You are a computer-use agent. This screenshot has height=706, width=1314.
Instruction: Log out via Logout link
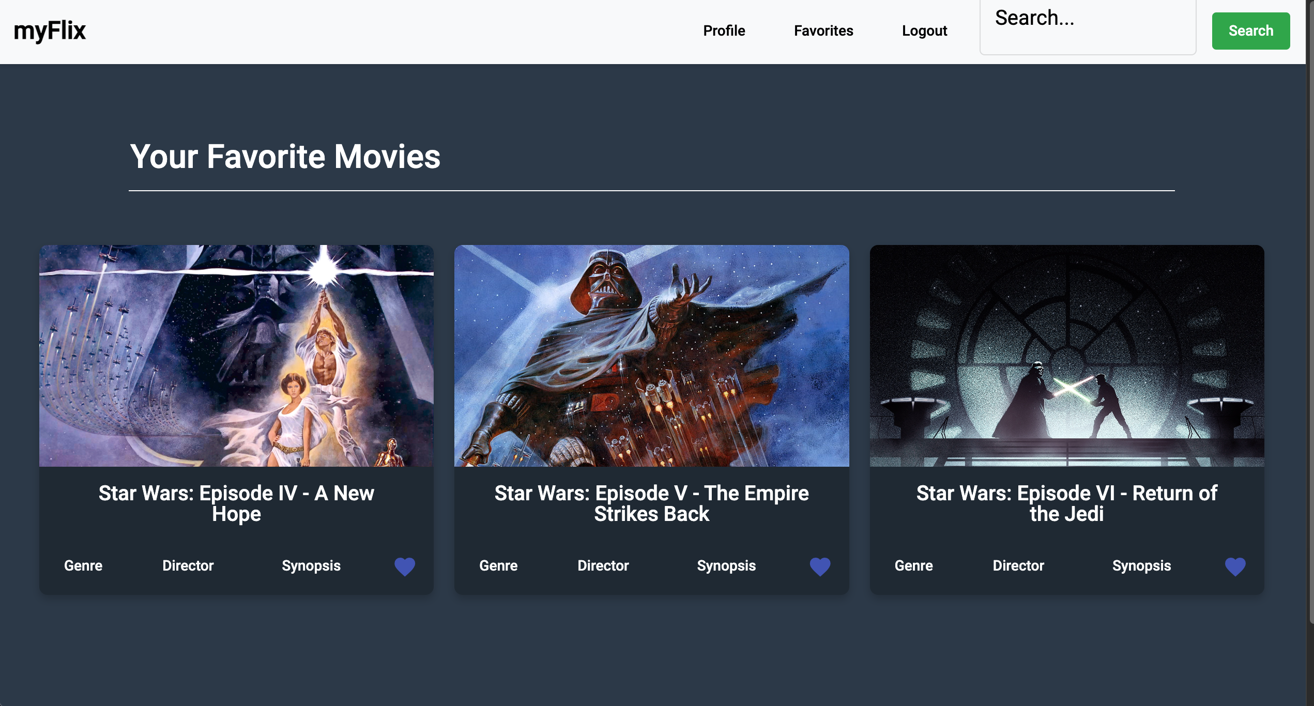[x=924, y=31]
